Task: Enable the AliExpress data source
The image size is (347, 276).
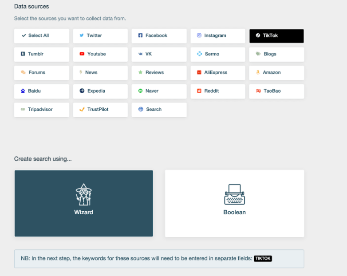Action: (x=217, y=73)
